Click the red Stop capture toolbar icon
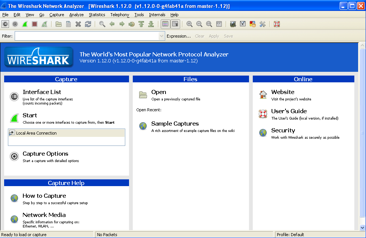The height and width of the screenshot is (238, 366). coord(35,24)
